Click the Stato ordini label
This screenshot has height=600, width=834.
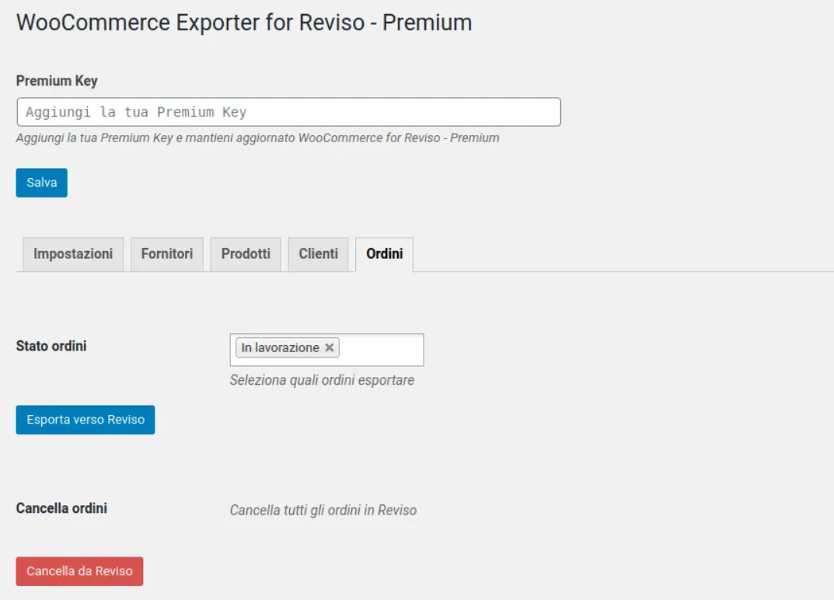51,346
